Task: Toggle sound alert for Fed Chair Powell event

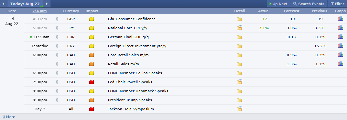Action: [x=57, y=82]
